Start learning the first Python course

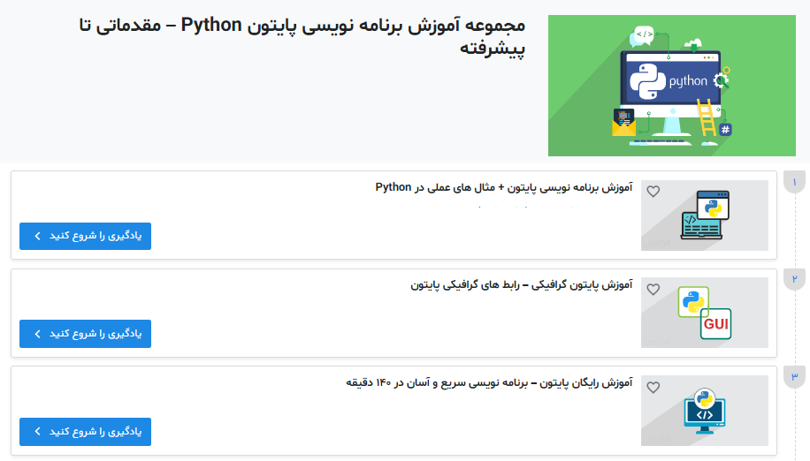[86, 237]
